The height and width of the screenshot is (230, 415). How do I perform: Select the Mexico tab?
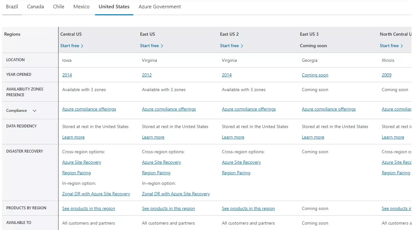[82, 7]
